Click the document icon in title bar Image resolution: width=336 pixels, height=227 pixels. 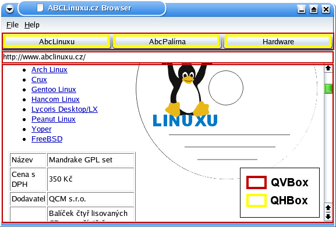point(40,8)
